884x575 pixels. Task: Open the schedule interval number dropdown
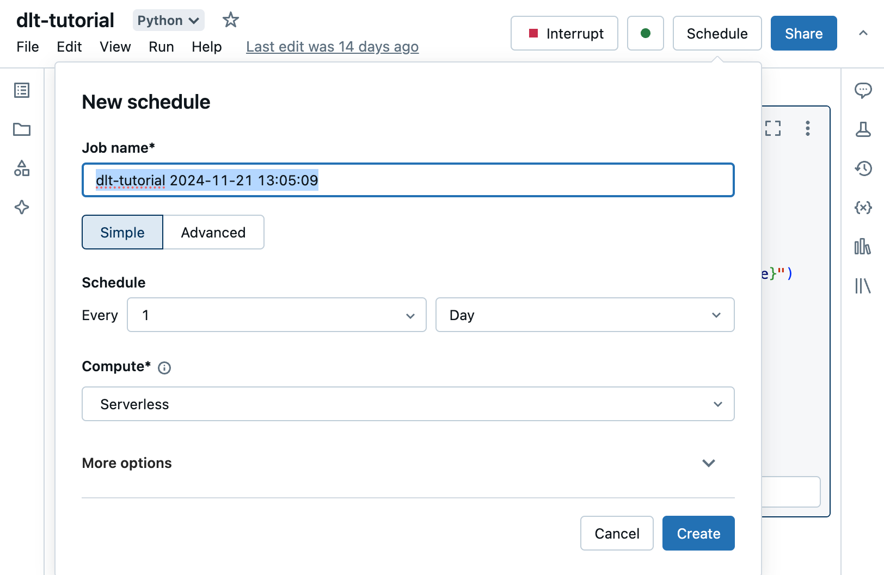pyautogui.click(x=277, y=315)
